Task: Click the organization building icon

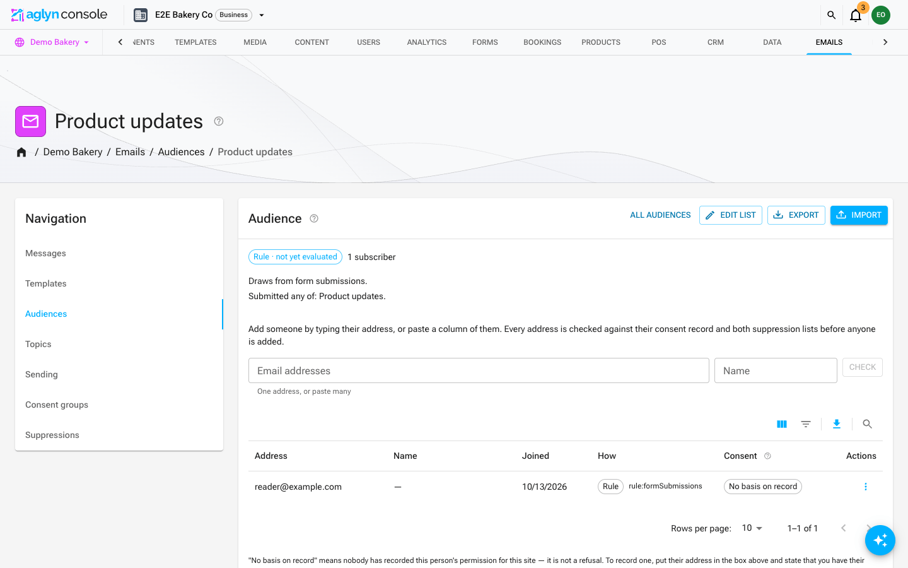Action: point(141,15)
